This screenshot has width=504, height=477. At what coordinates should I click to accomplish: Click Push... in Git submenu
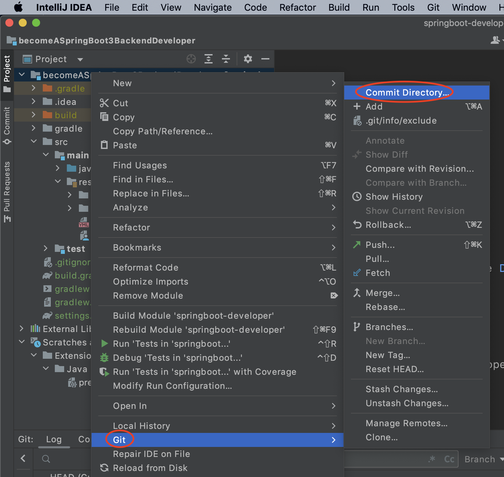pyautogui.click(x=417, y=245)
